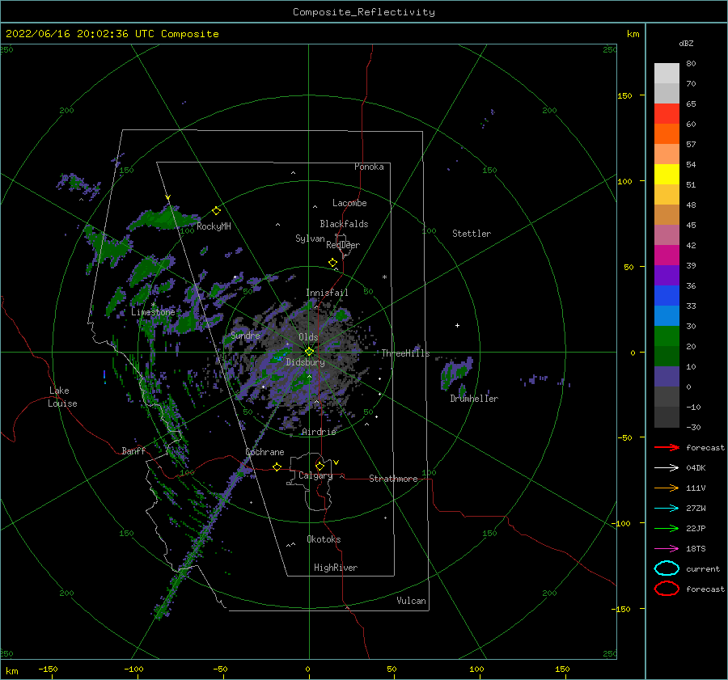
Task: Click the 04DK legend label
Action: [x=696, y=468]
